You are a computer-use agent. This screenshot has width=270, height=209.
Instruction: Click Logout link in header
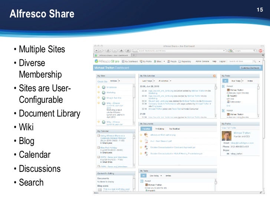[222, 61]
